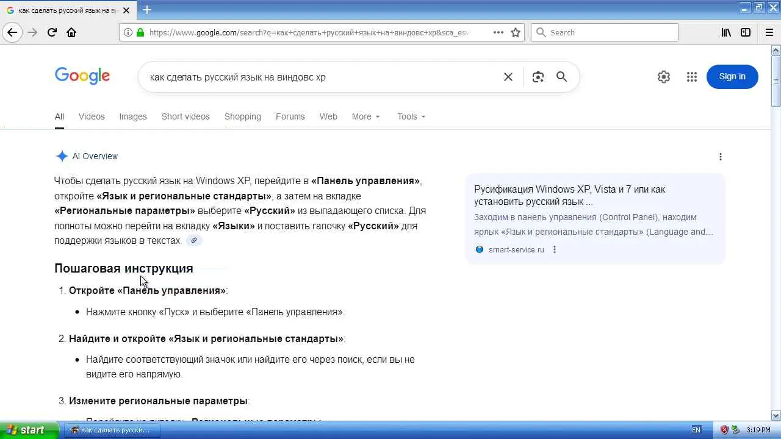Open a new browser tab
Screen dimensions: 781x439
pyautogui.click(x=147, y=10)
